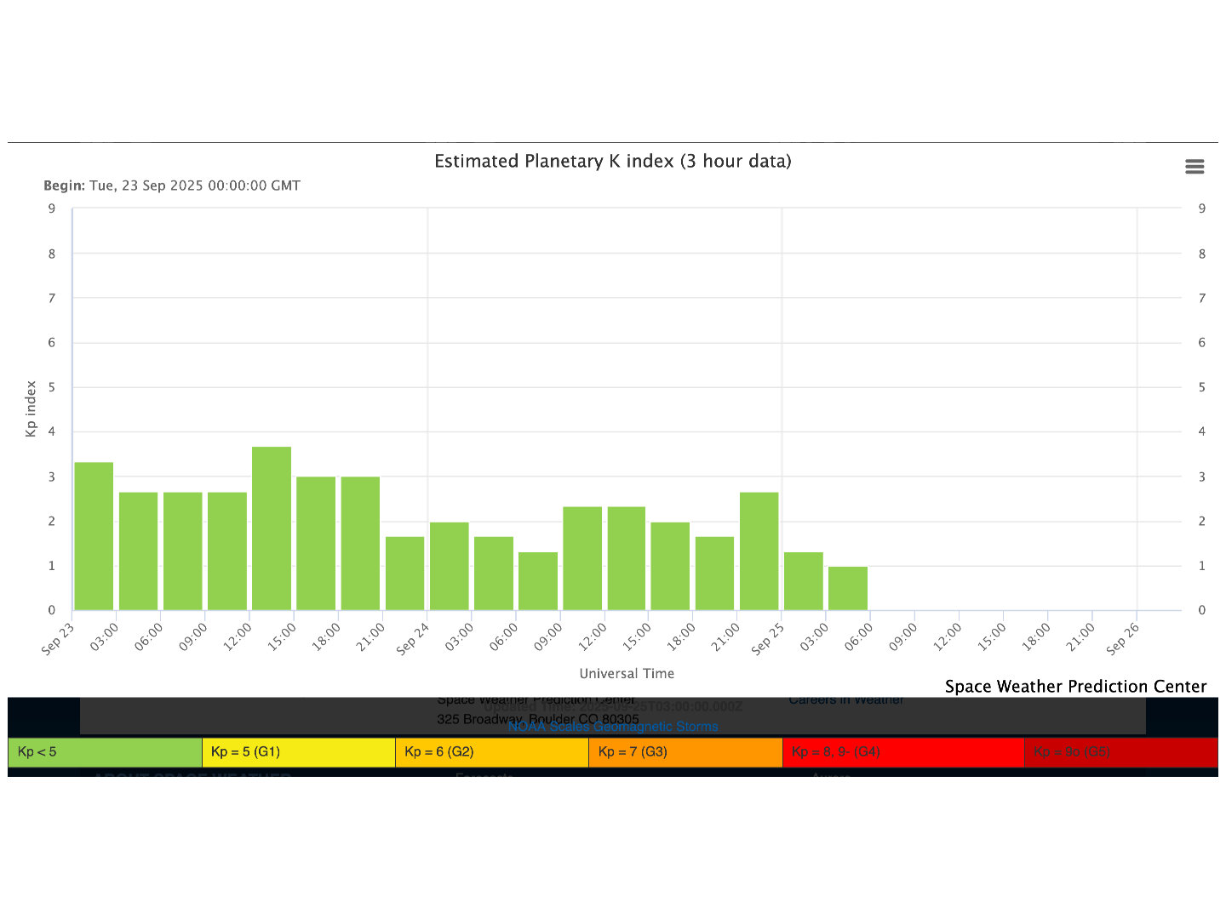Select the bar starting Sep 24 21:00

pos(759,551)
